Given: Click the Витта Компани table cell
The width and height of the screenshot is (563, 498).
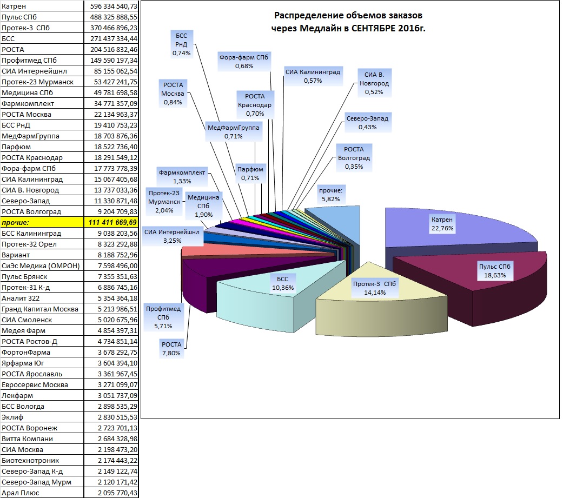Looking at the screenshot, I should click(x=42, y=439).
